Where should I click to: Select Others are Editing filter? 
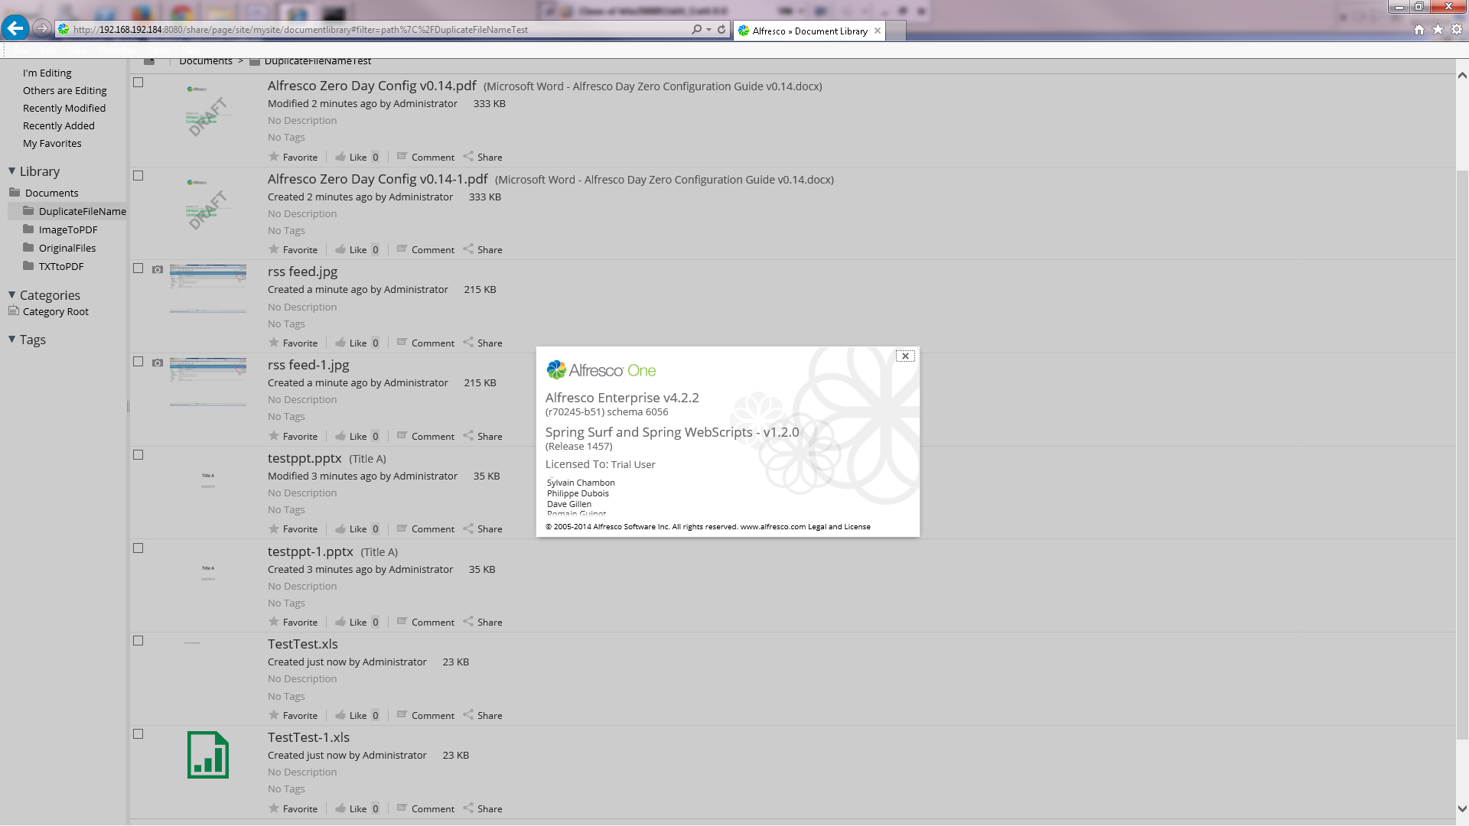[65, 90]
